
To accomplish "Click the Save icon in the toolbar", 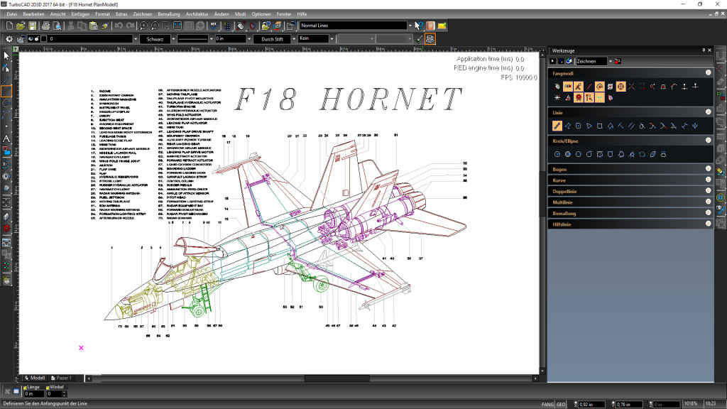I will [33, 25].
